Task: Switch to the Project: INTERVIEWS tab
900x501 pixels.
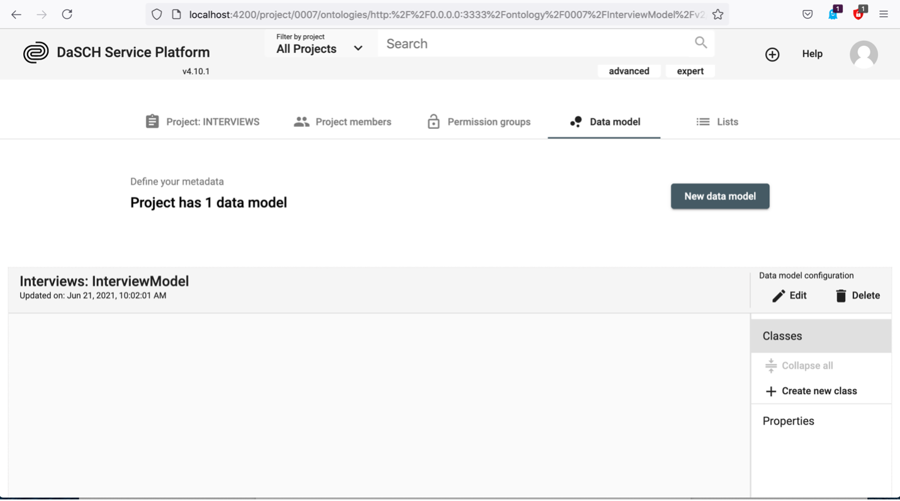Action: tap(202, 121)
